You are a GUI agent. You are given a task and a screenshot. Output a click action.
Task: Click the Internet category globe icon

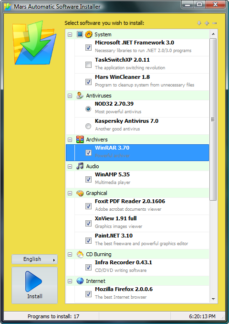click(x=80, y=281)
